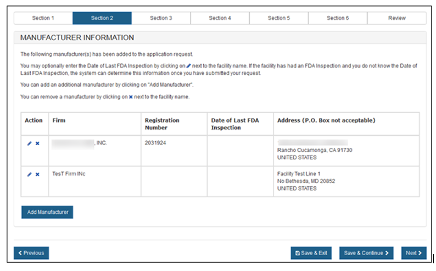Edit the TesT Firm INc row
The height and width of the screenshot is (271, 436).
point(29,174)
